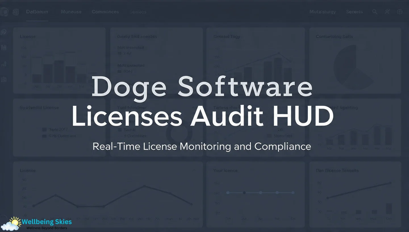Open notifications via the bell-style icon top-right

pos(387,12)
